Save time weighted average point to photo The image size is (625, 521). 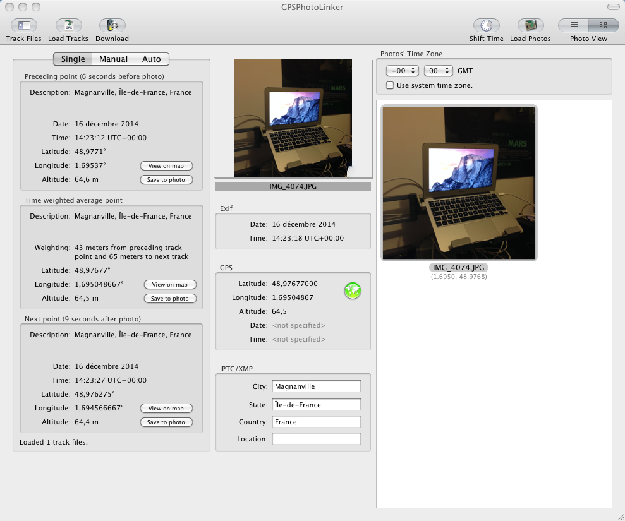(170, 298)
